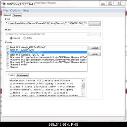Minimize the MKVExtract GUI window
Screen dimensions: 127x127
[x=103, y=3]
